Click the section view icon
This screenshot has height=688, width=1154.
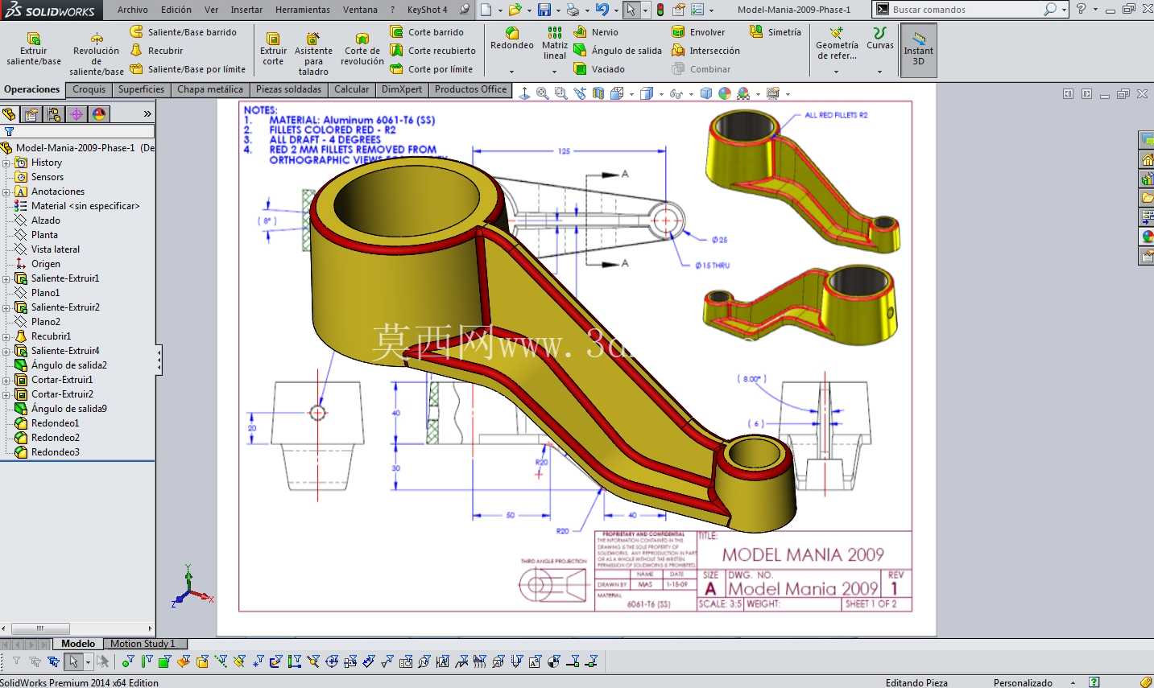(x=598, y=94)
